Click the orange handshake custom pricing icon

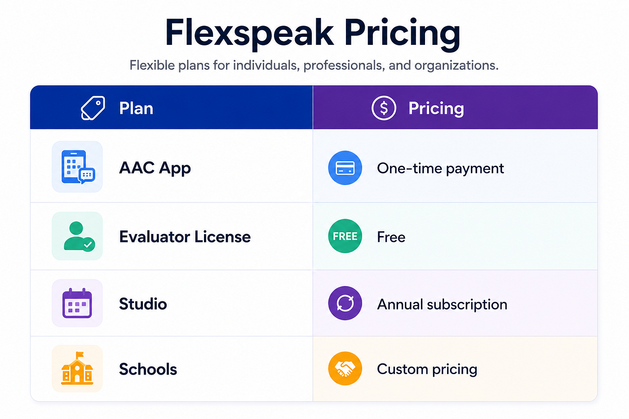point(345,368)
